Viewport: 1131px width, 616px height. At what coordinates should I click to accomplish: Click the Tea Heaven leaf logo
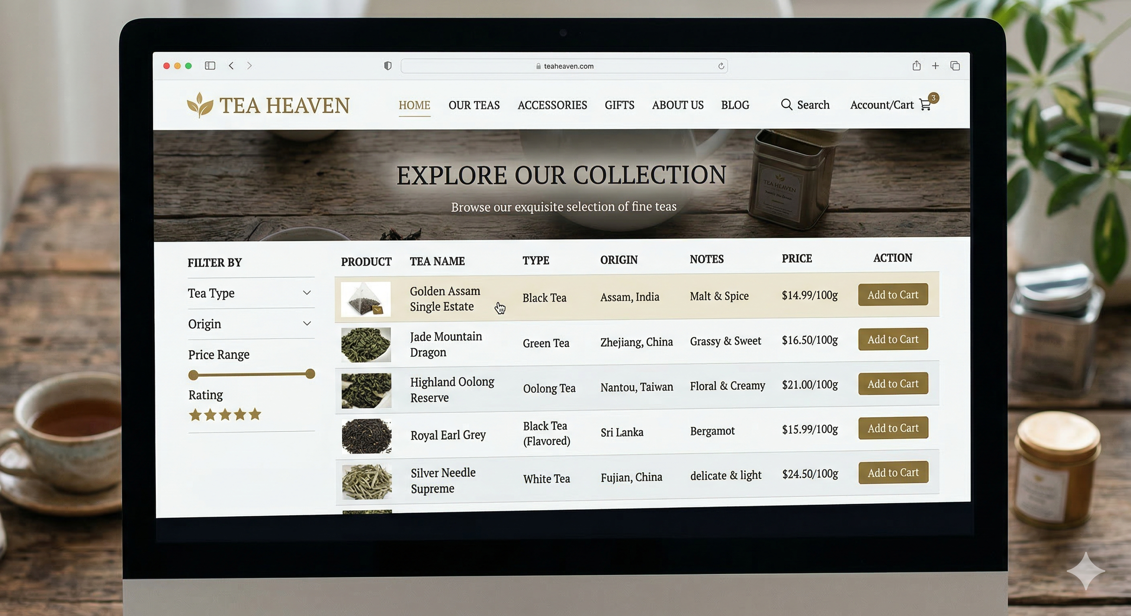[x=200, y=104]
